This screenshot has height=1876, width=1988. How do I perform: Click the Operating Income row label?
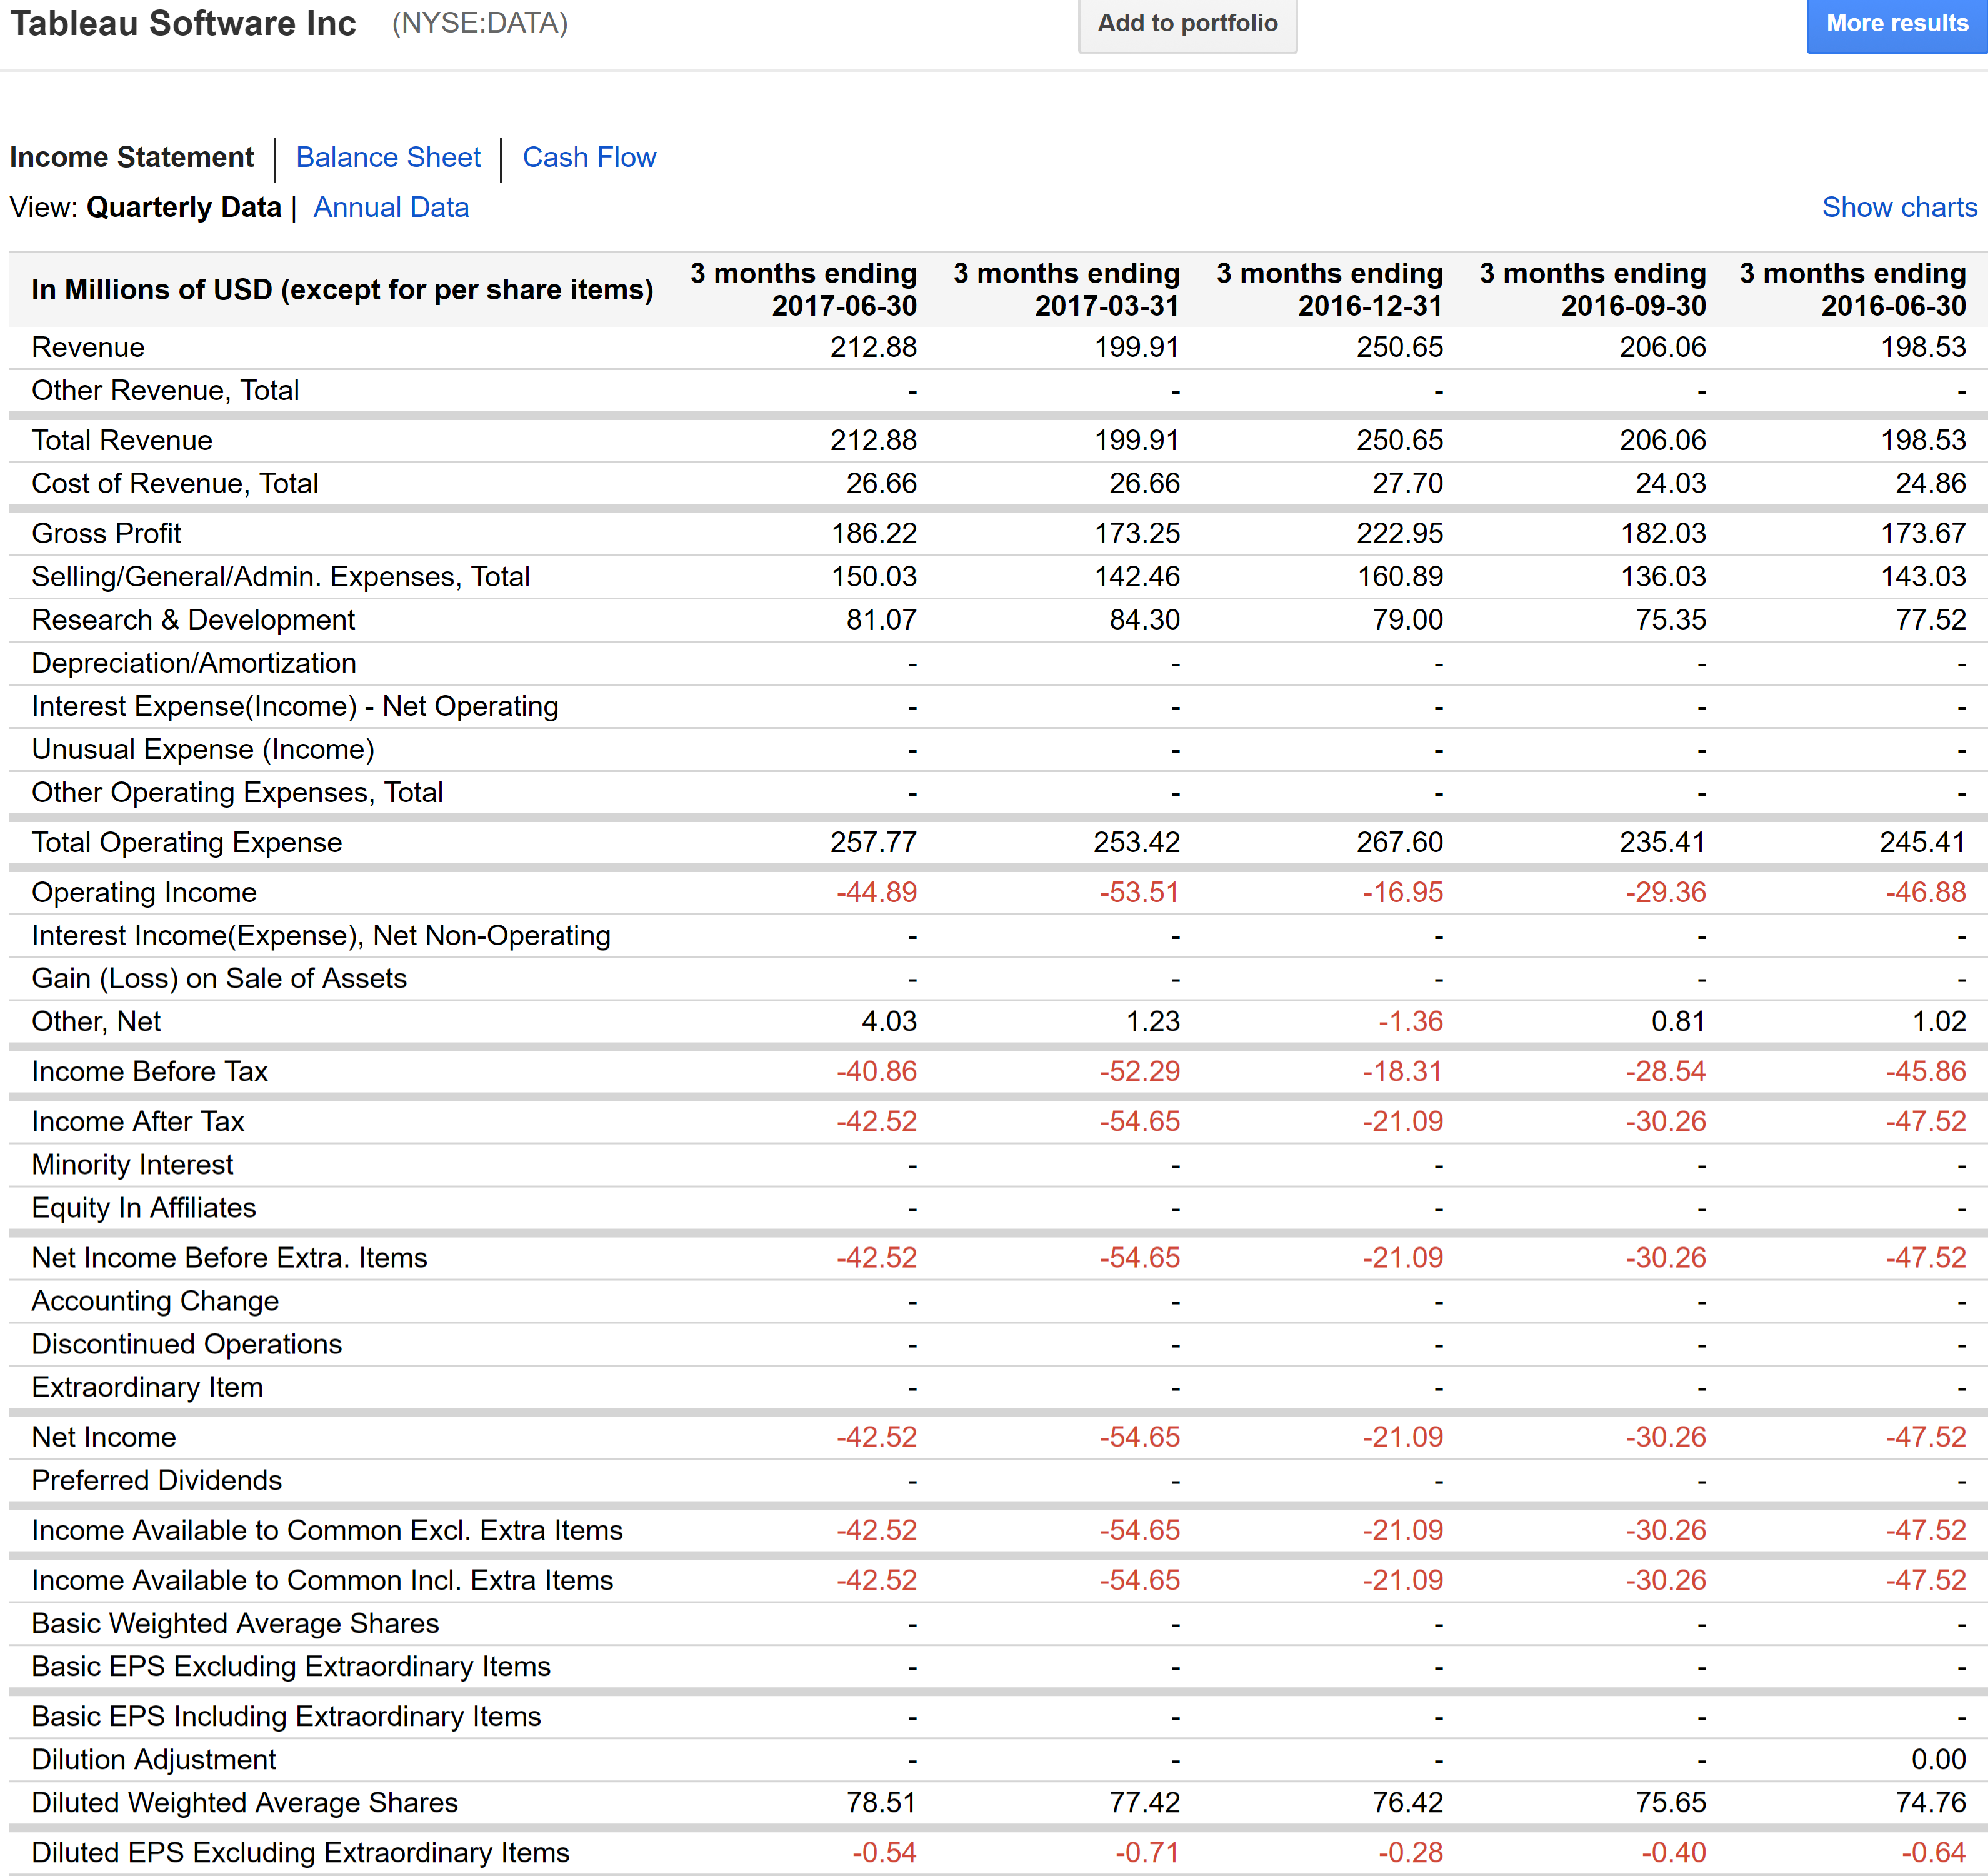tap(144, 893)
